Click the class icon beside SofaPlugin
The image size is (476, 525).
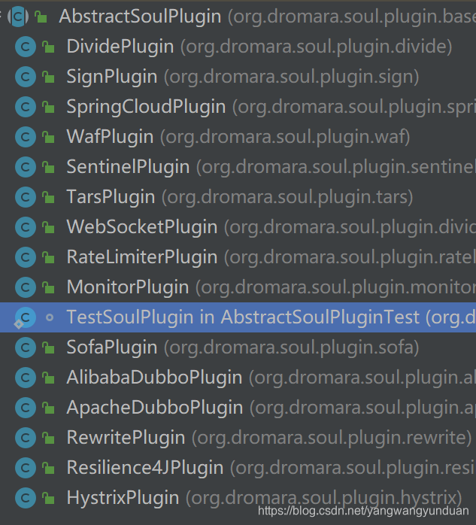tap(26, 347)
